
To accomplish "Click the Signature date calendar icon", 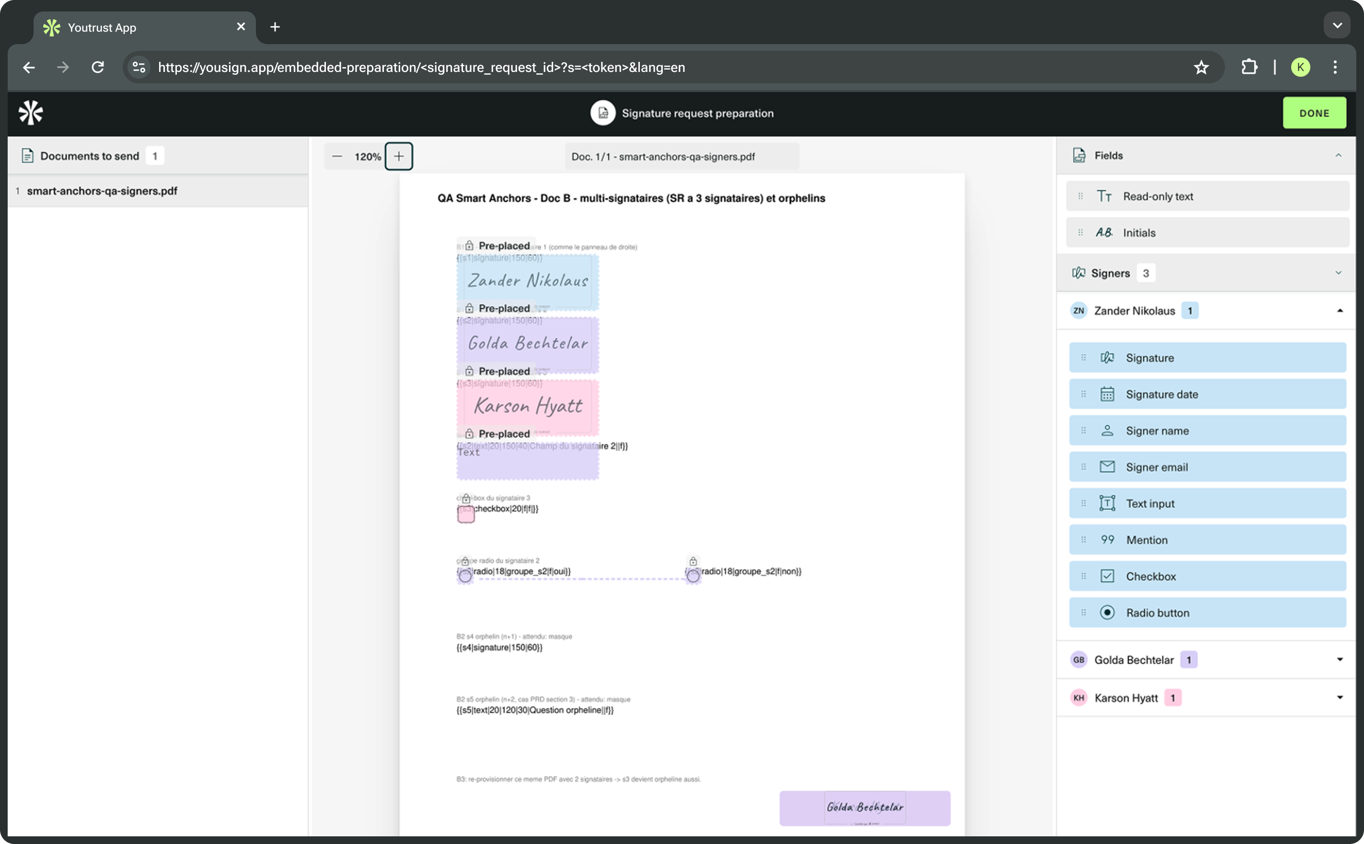I will pyautogui.click(x=1107, y=394).
